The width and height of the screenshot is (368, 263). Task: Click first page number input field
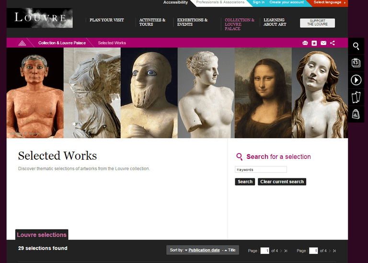tap(264, 251)
